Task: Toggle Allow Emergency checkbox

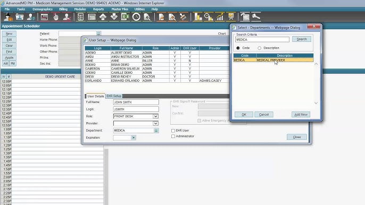Action: coord(199,121)
